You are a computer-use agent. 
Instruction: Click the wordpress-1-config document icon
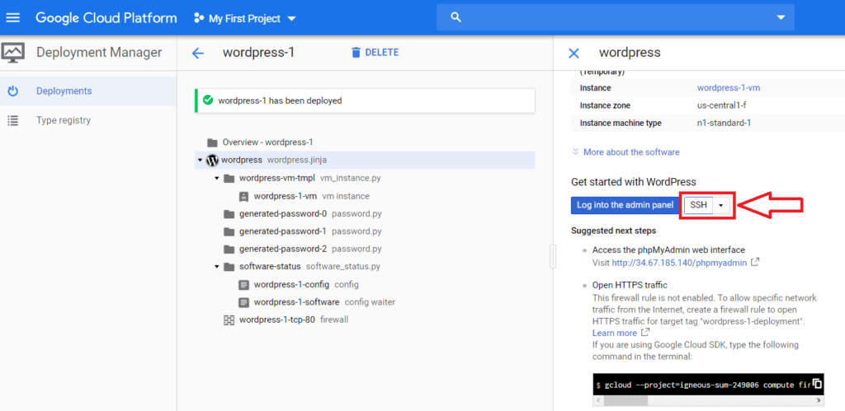pyautogui.click(x=243, y=284)
